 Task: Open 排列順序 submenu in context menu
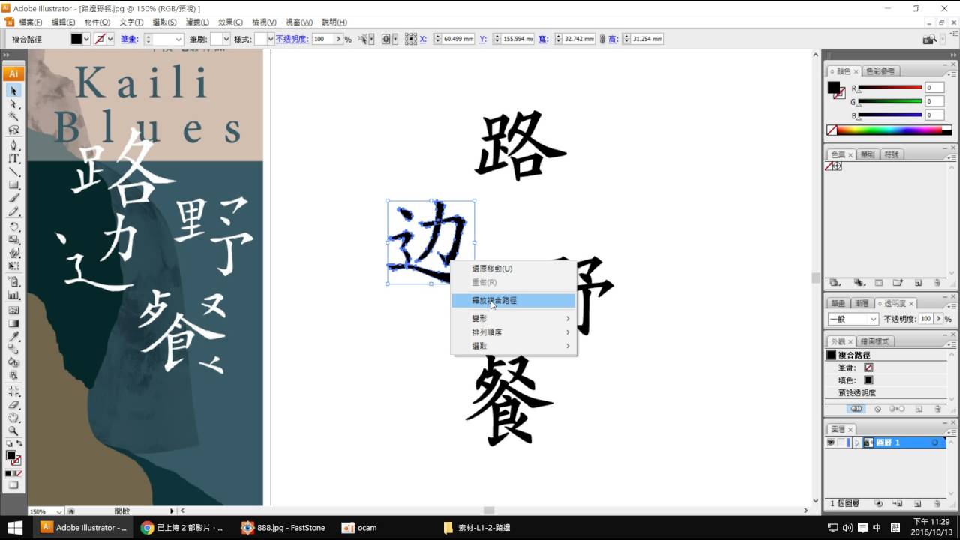click(x=513, y=332)
